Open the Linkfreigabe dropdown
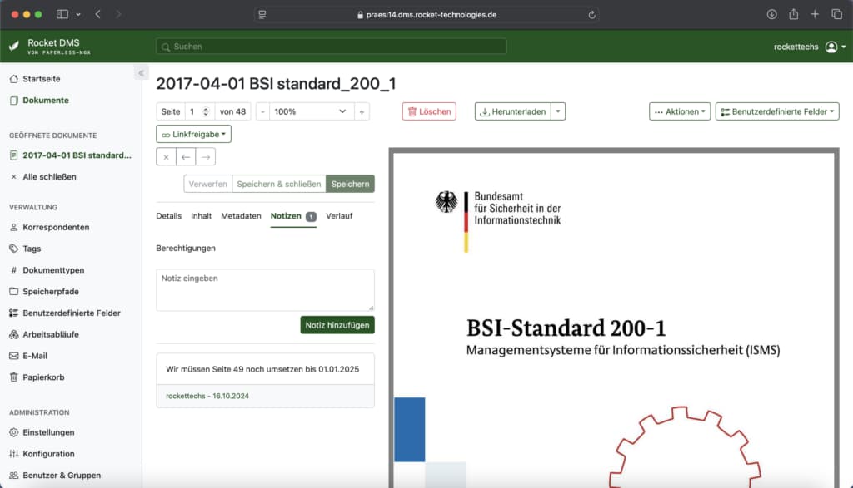853x488 pixels. (x=193, y=134)
